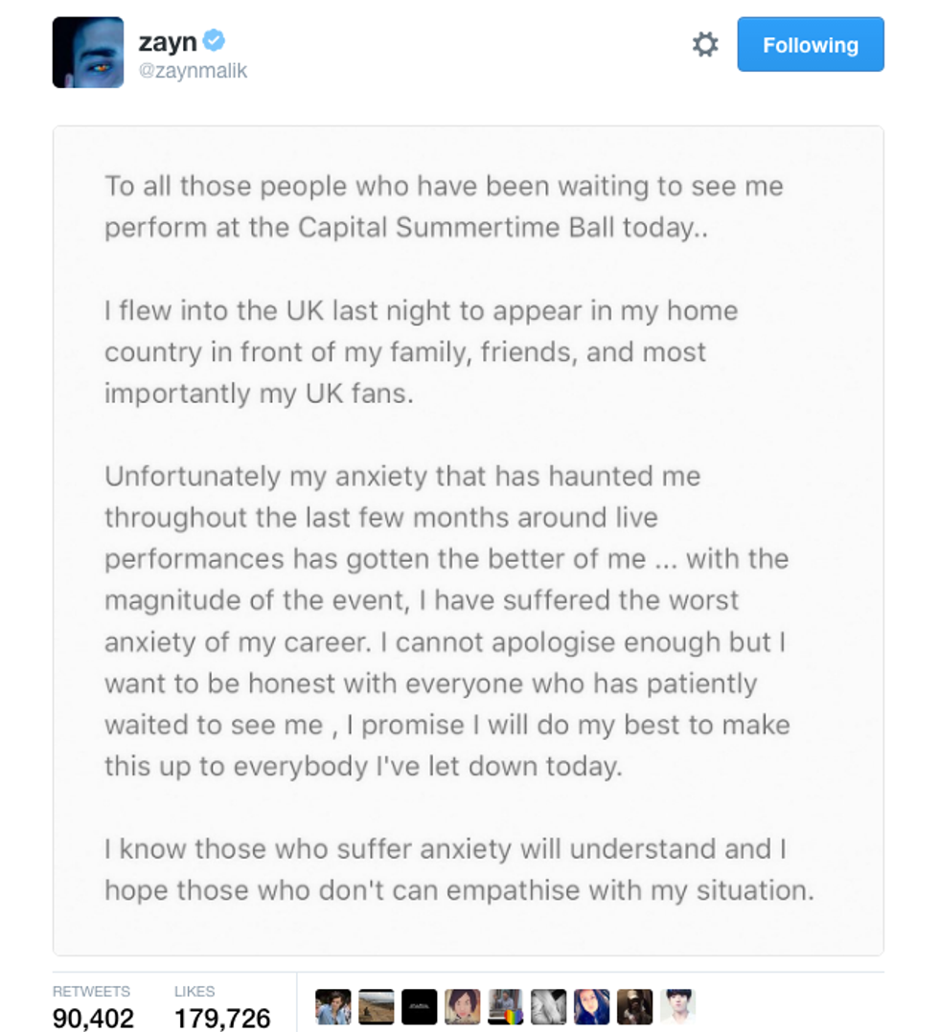Open the gear user actions menu

[x=705, y=45]
